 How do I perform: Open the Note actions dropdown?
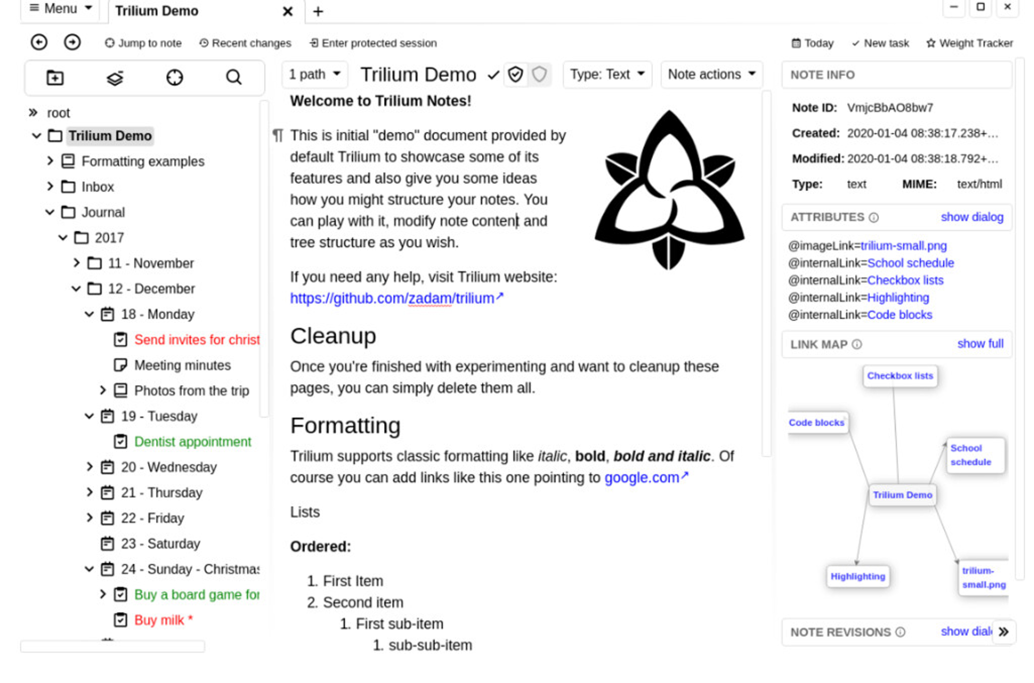pyautogui.click(x=711, y=74)
